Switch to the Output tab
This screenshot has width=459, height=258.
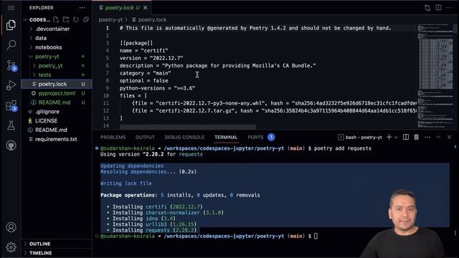click(x=145, y=137)
